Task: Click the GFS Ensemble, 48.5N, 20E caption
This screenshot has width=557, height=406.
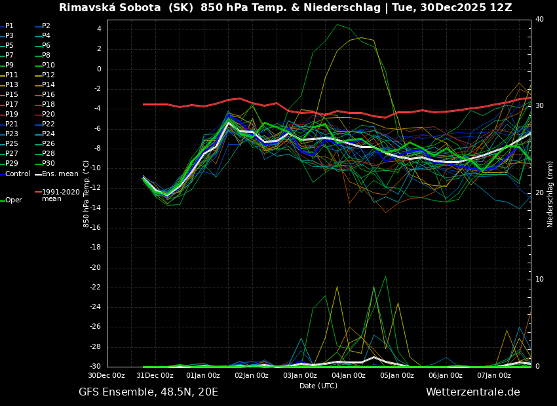Action: click(148, 392)
